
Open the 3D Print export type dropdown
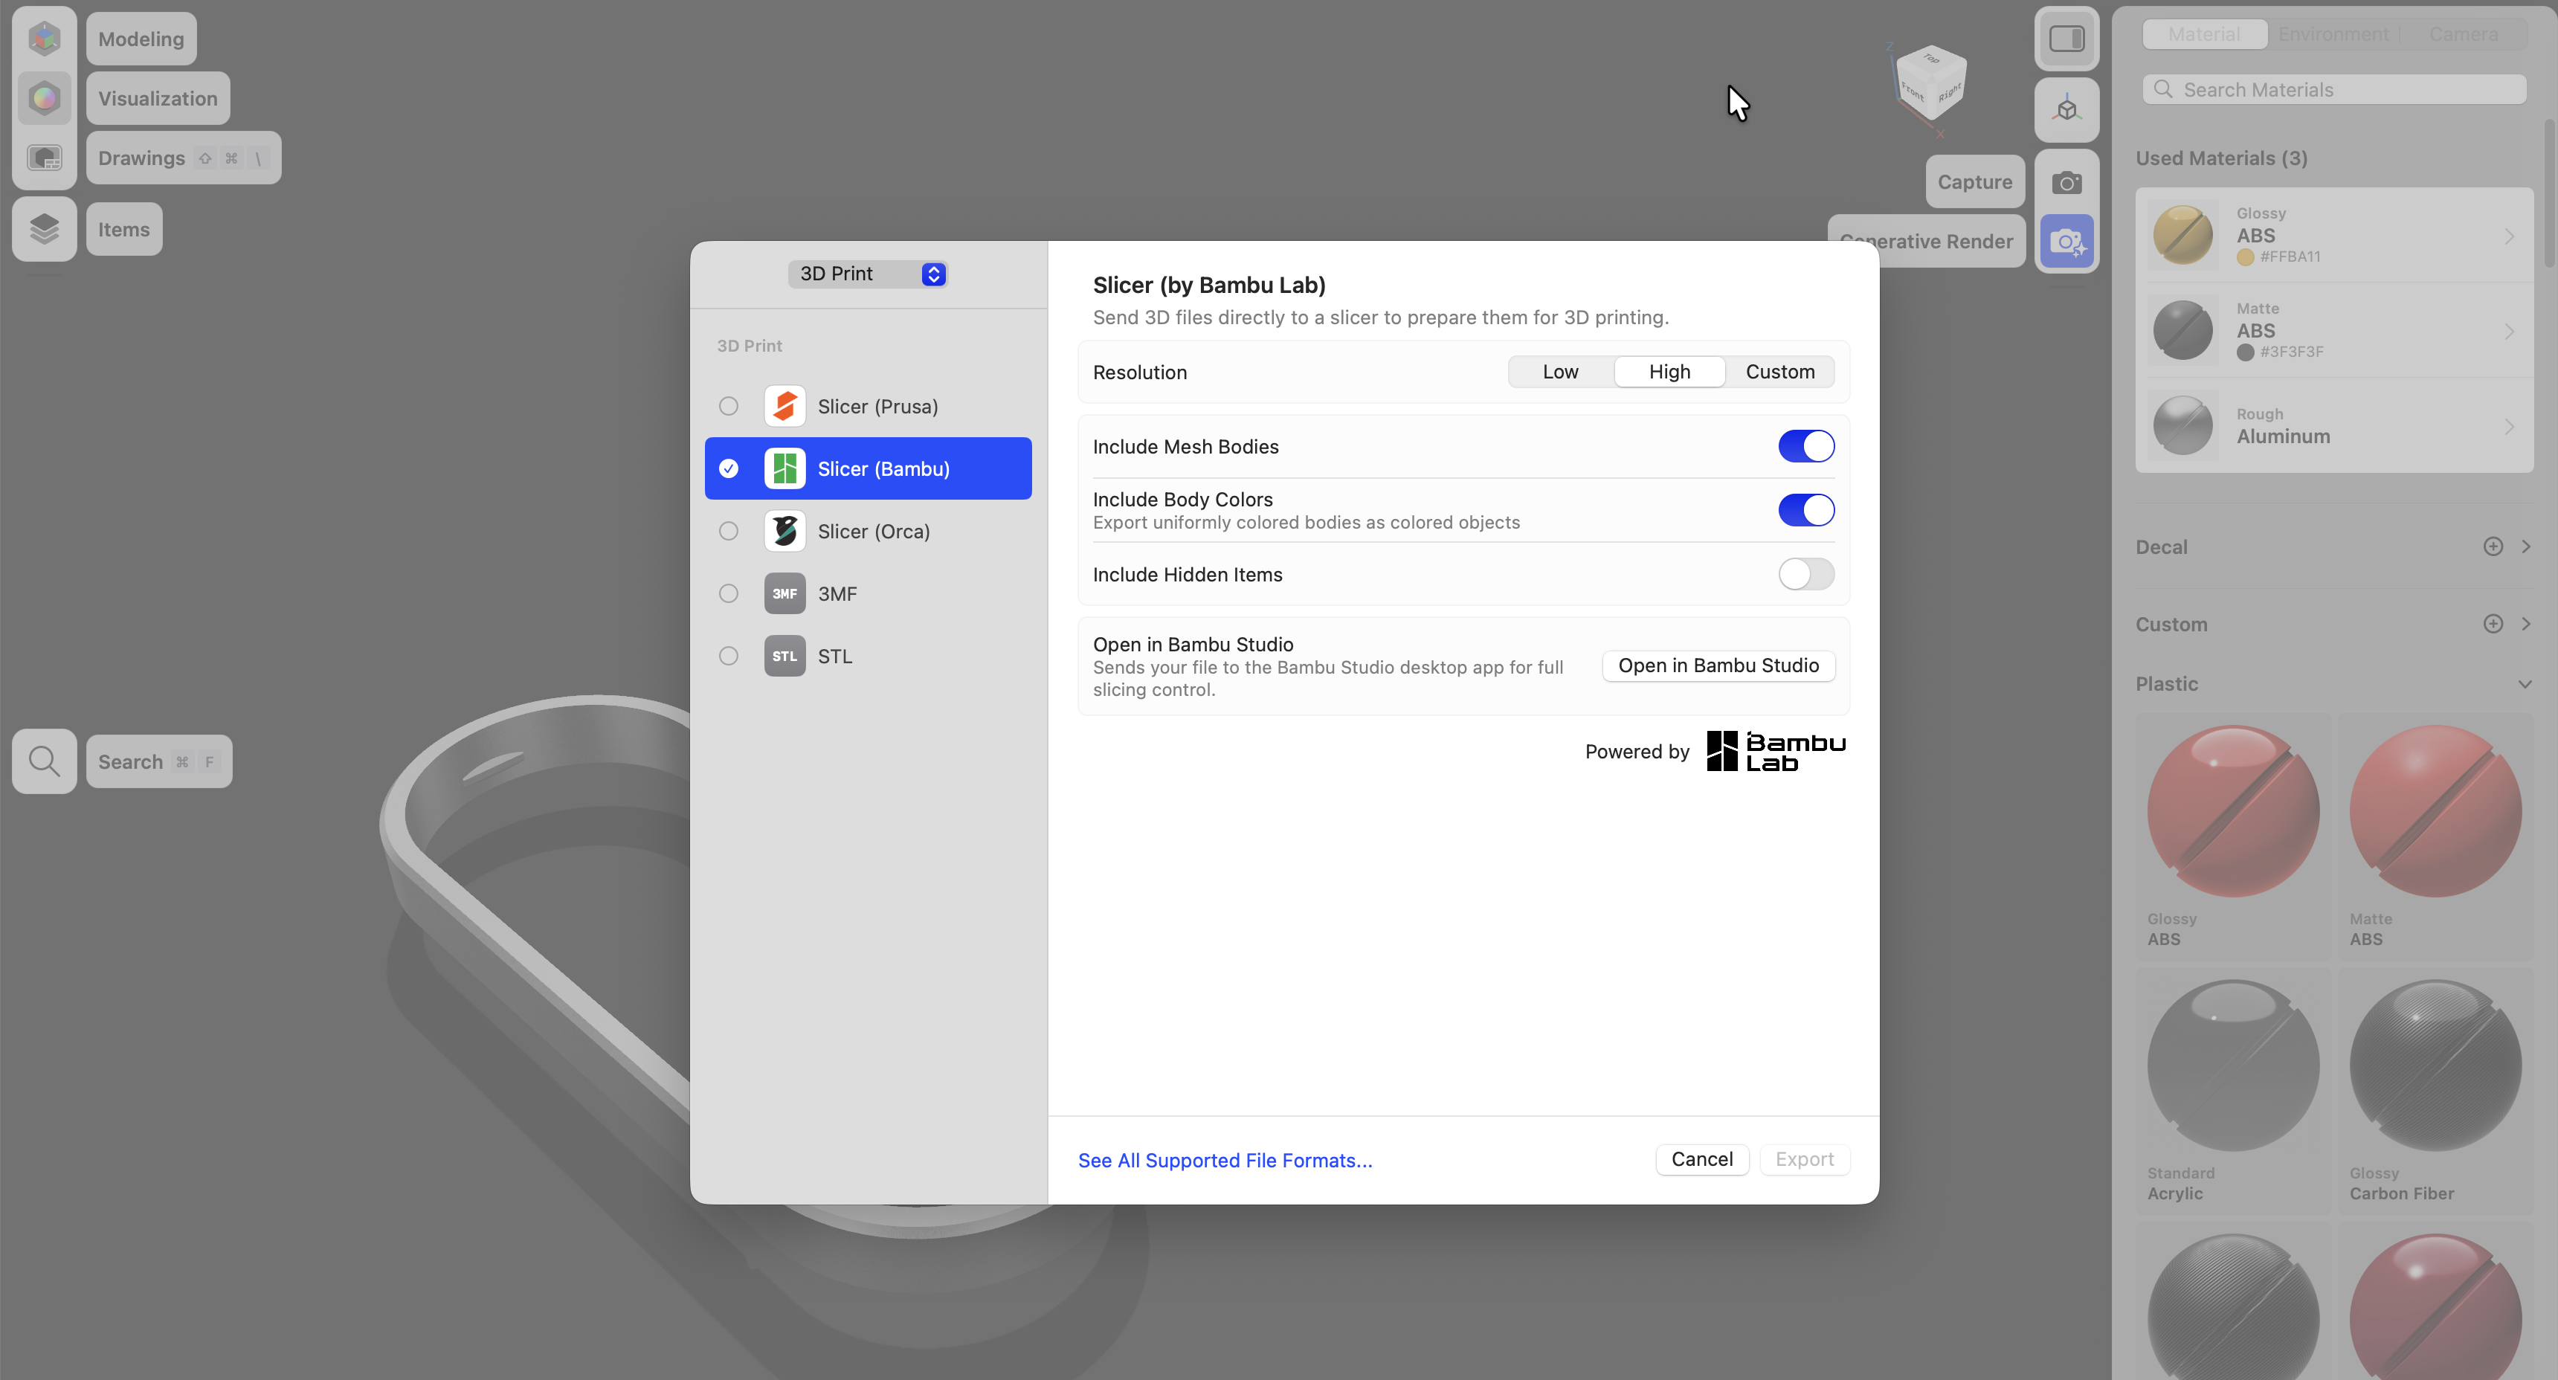coord(868,274)
